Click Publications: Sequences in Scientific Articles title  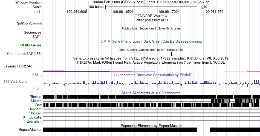[x=151, y=28]
